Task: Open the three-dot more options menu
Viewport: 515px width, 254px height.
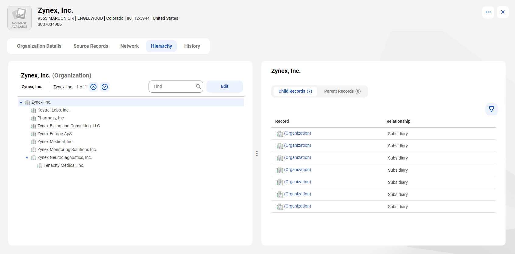Action: coord(488,12)
